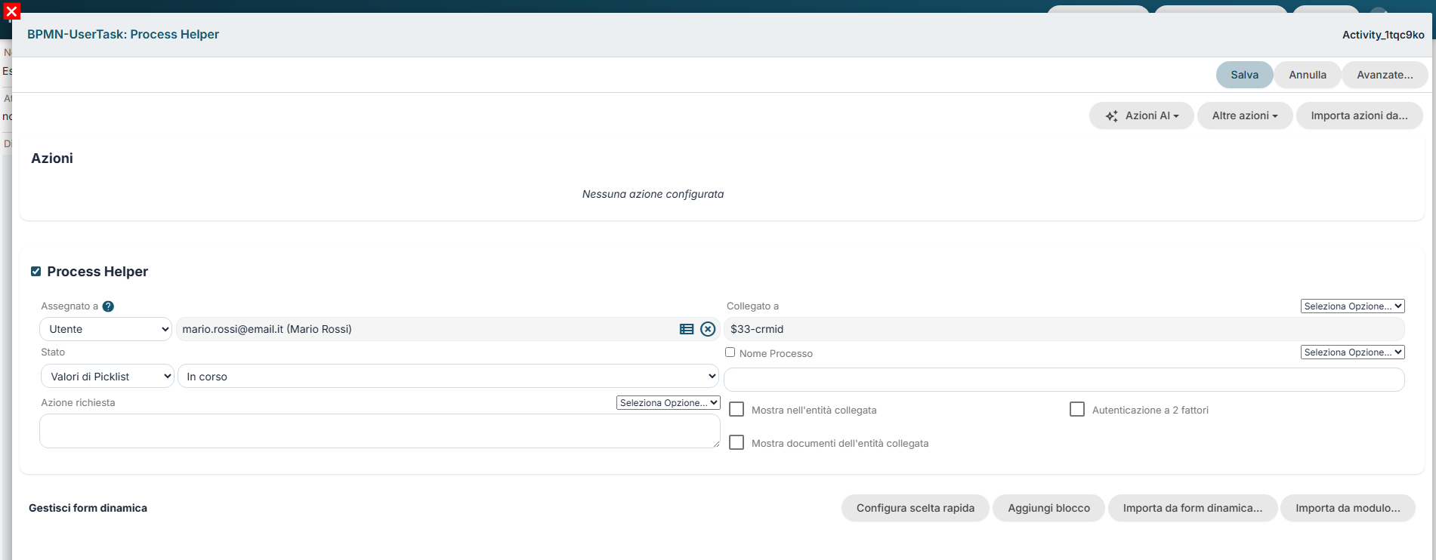Clear the assigned user with the circled X

[708, 329]
